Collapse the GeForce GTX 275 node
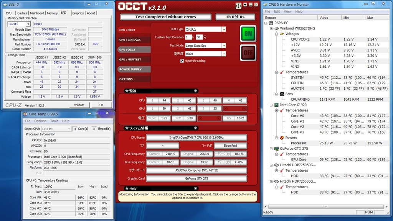This screenshot has width=393, height=221. pos(271,149)
